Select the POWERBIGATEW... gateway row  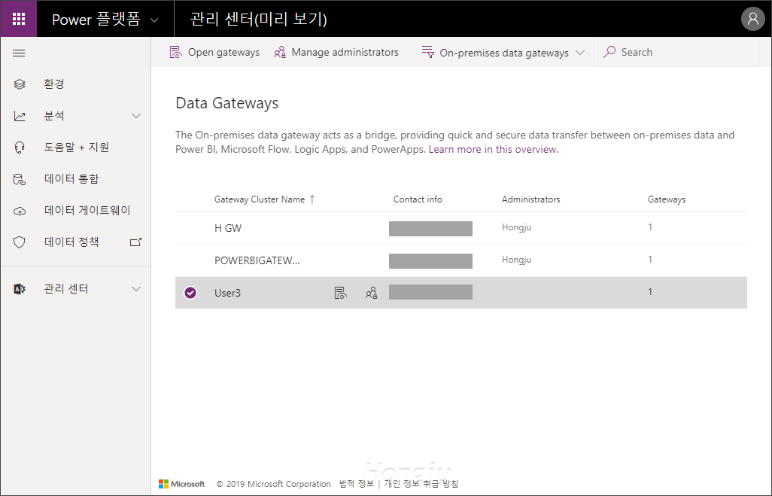[460, 260]
